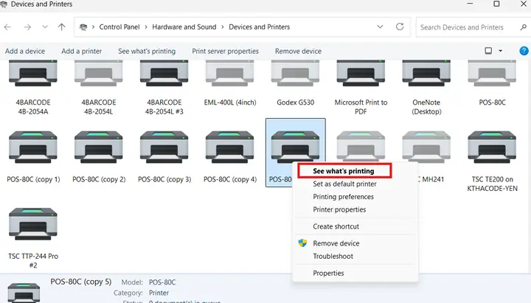Open Print server properties
This screenshot has width=531, height=303.
[225, 51]
